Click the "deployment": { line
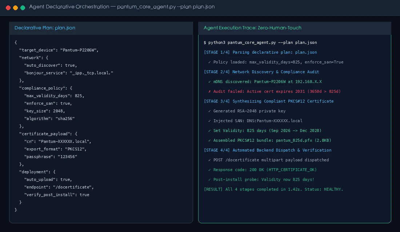This screenshot has height=232, width=400. (x=37, y=172)
